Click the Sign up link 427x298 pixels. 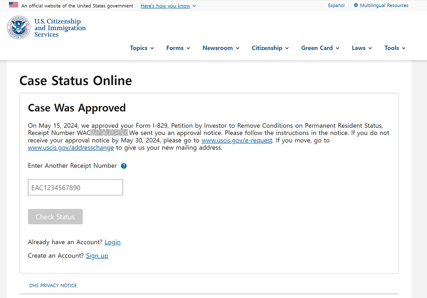tap(97, 256)
